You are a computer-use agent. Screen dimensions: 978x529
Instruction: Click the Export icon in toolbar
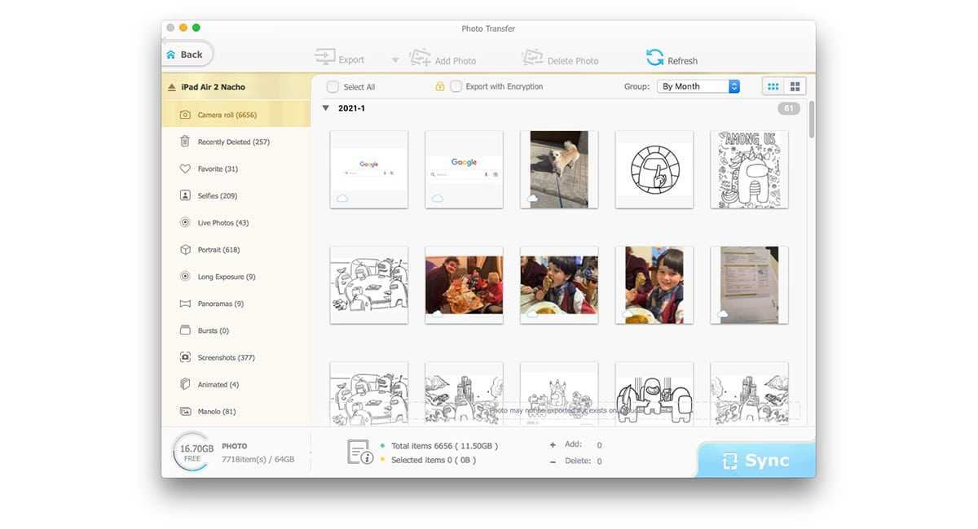325,59
